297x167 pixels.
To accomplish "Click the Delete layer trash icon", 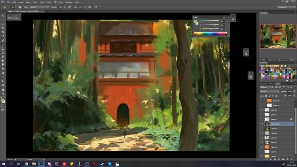I will coord(291,160).
